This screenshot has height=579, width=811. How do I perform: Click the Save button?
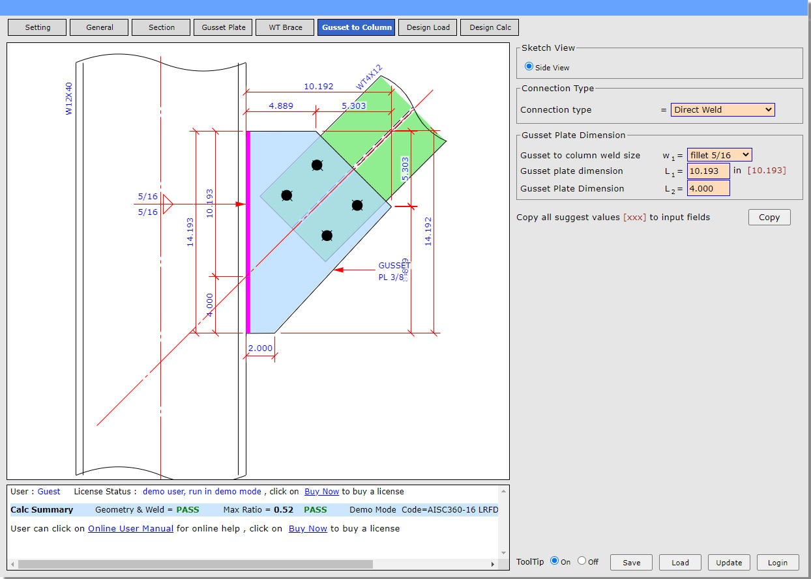click(x=631, y=563)
